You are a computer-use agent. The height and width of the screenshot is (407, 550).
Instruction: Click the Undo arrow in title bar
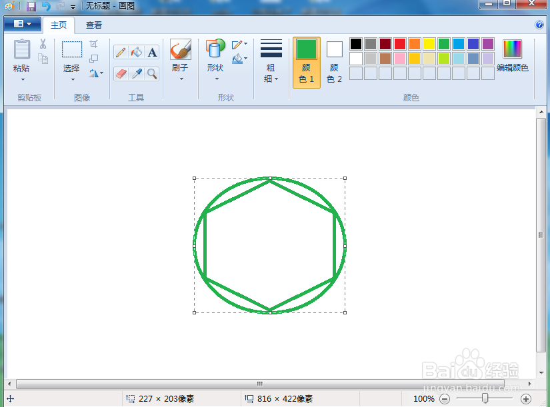tap(46, 6)
